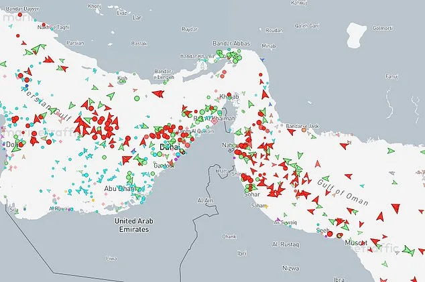Select the Al Ain city label
Screen dimensions: 425x282
point(205,200)
